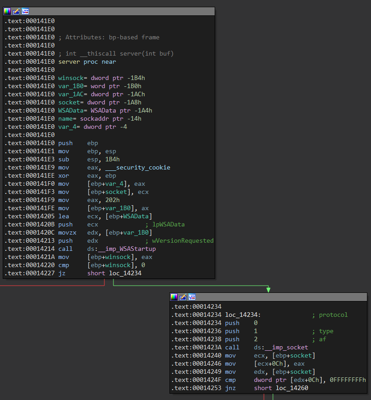The image size is (371, 400).
Task: Click the group nodes icon on the server block
Action: [x=25, y=11]
